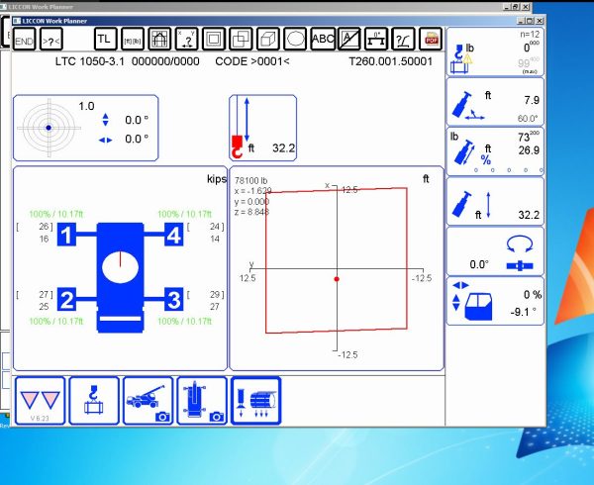Viewport: 594px width, 485px height.
Task: Click the ground pressure support button
Action: click(256, 401)
